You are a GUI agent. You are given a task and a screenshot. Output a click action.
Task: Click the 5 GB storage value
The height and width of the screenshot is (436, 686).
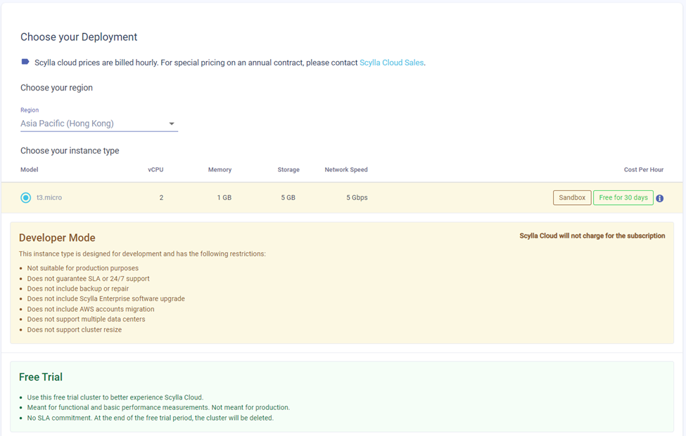[x=288, y=198]
